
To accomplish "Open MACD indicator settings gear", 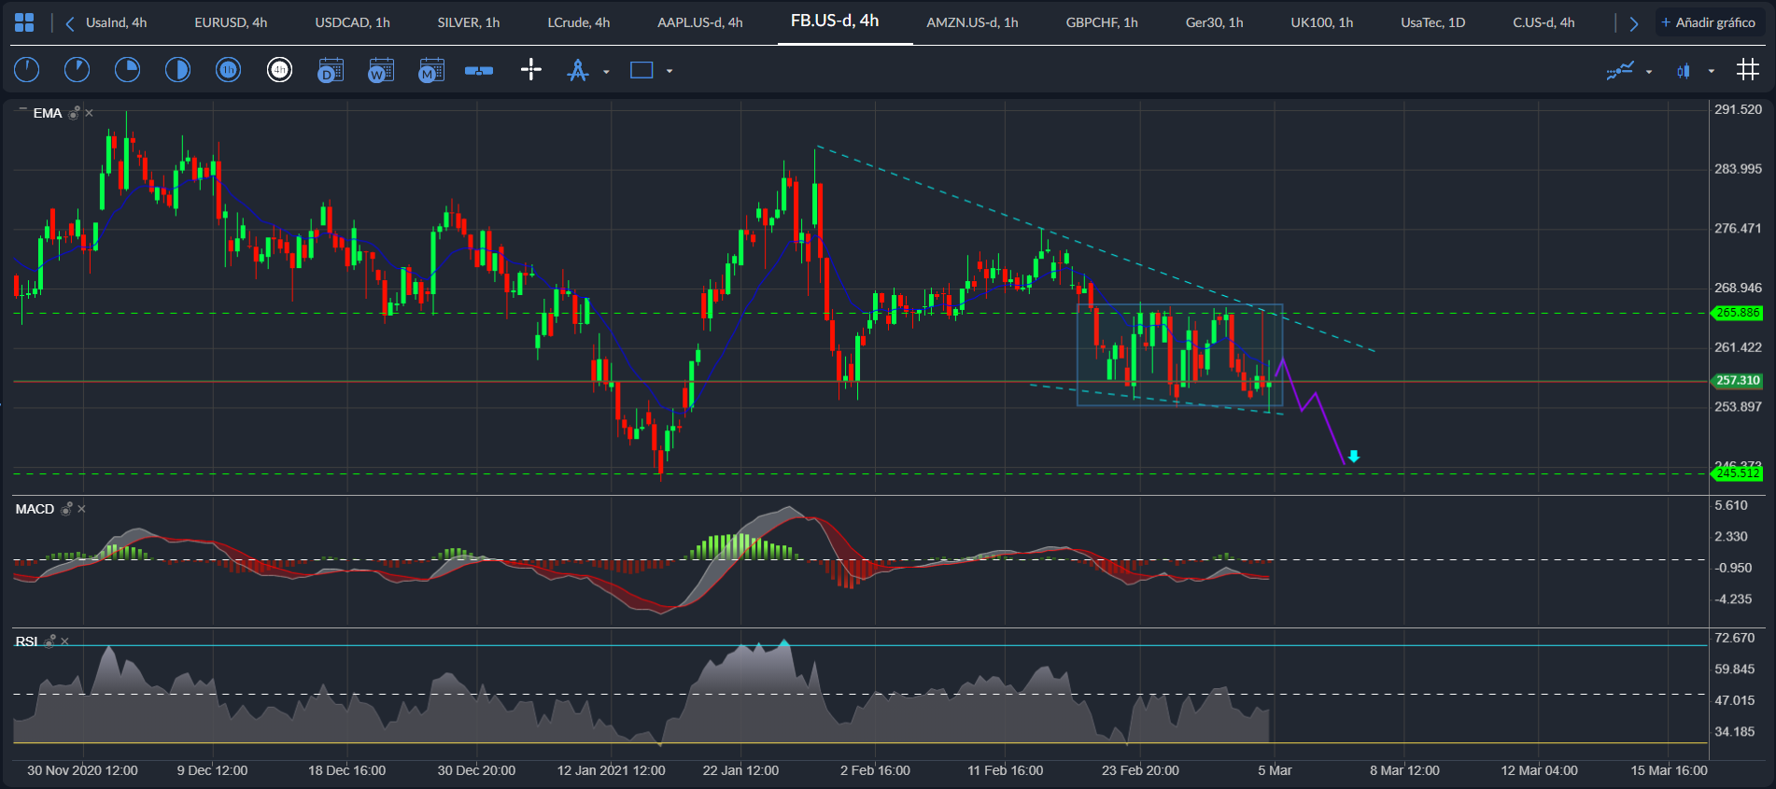I will (x=66, y=509).
